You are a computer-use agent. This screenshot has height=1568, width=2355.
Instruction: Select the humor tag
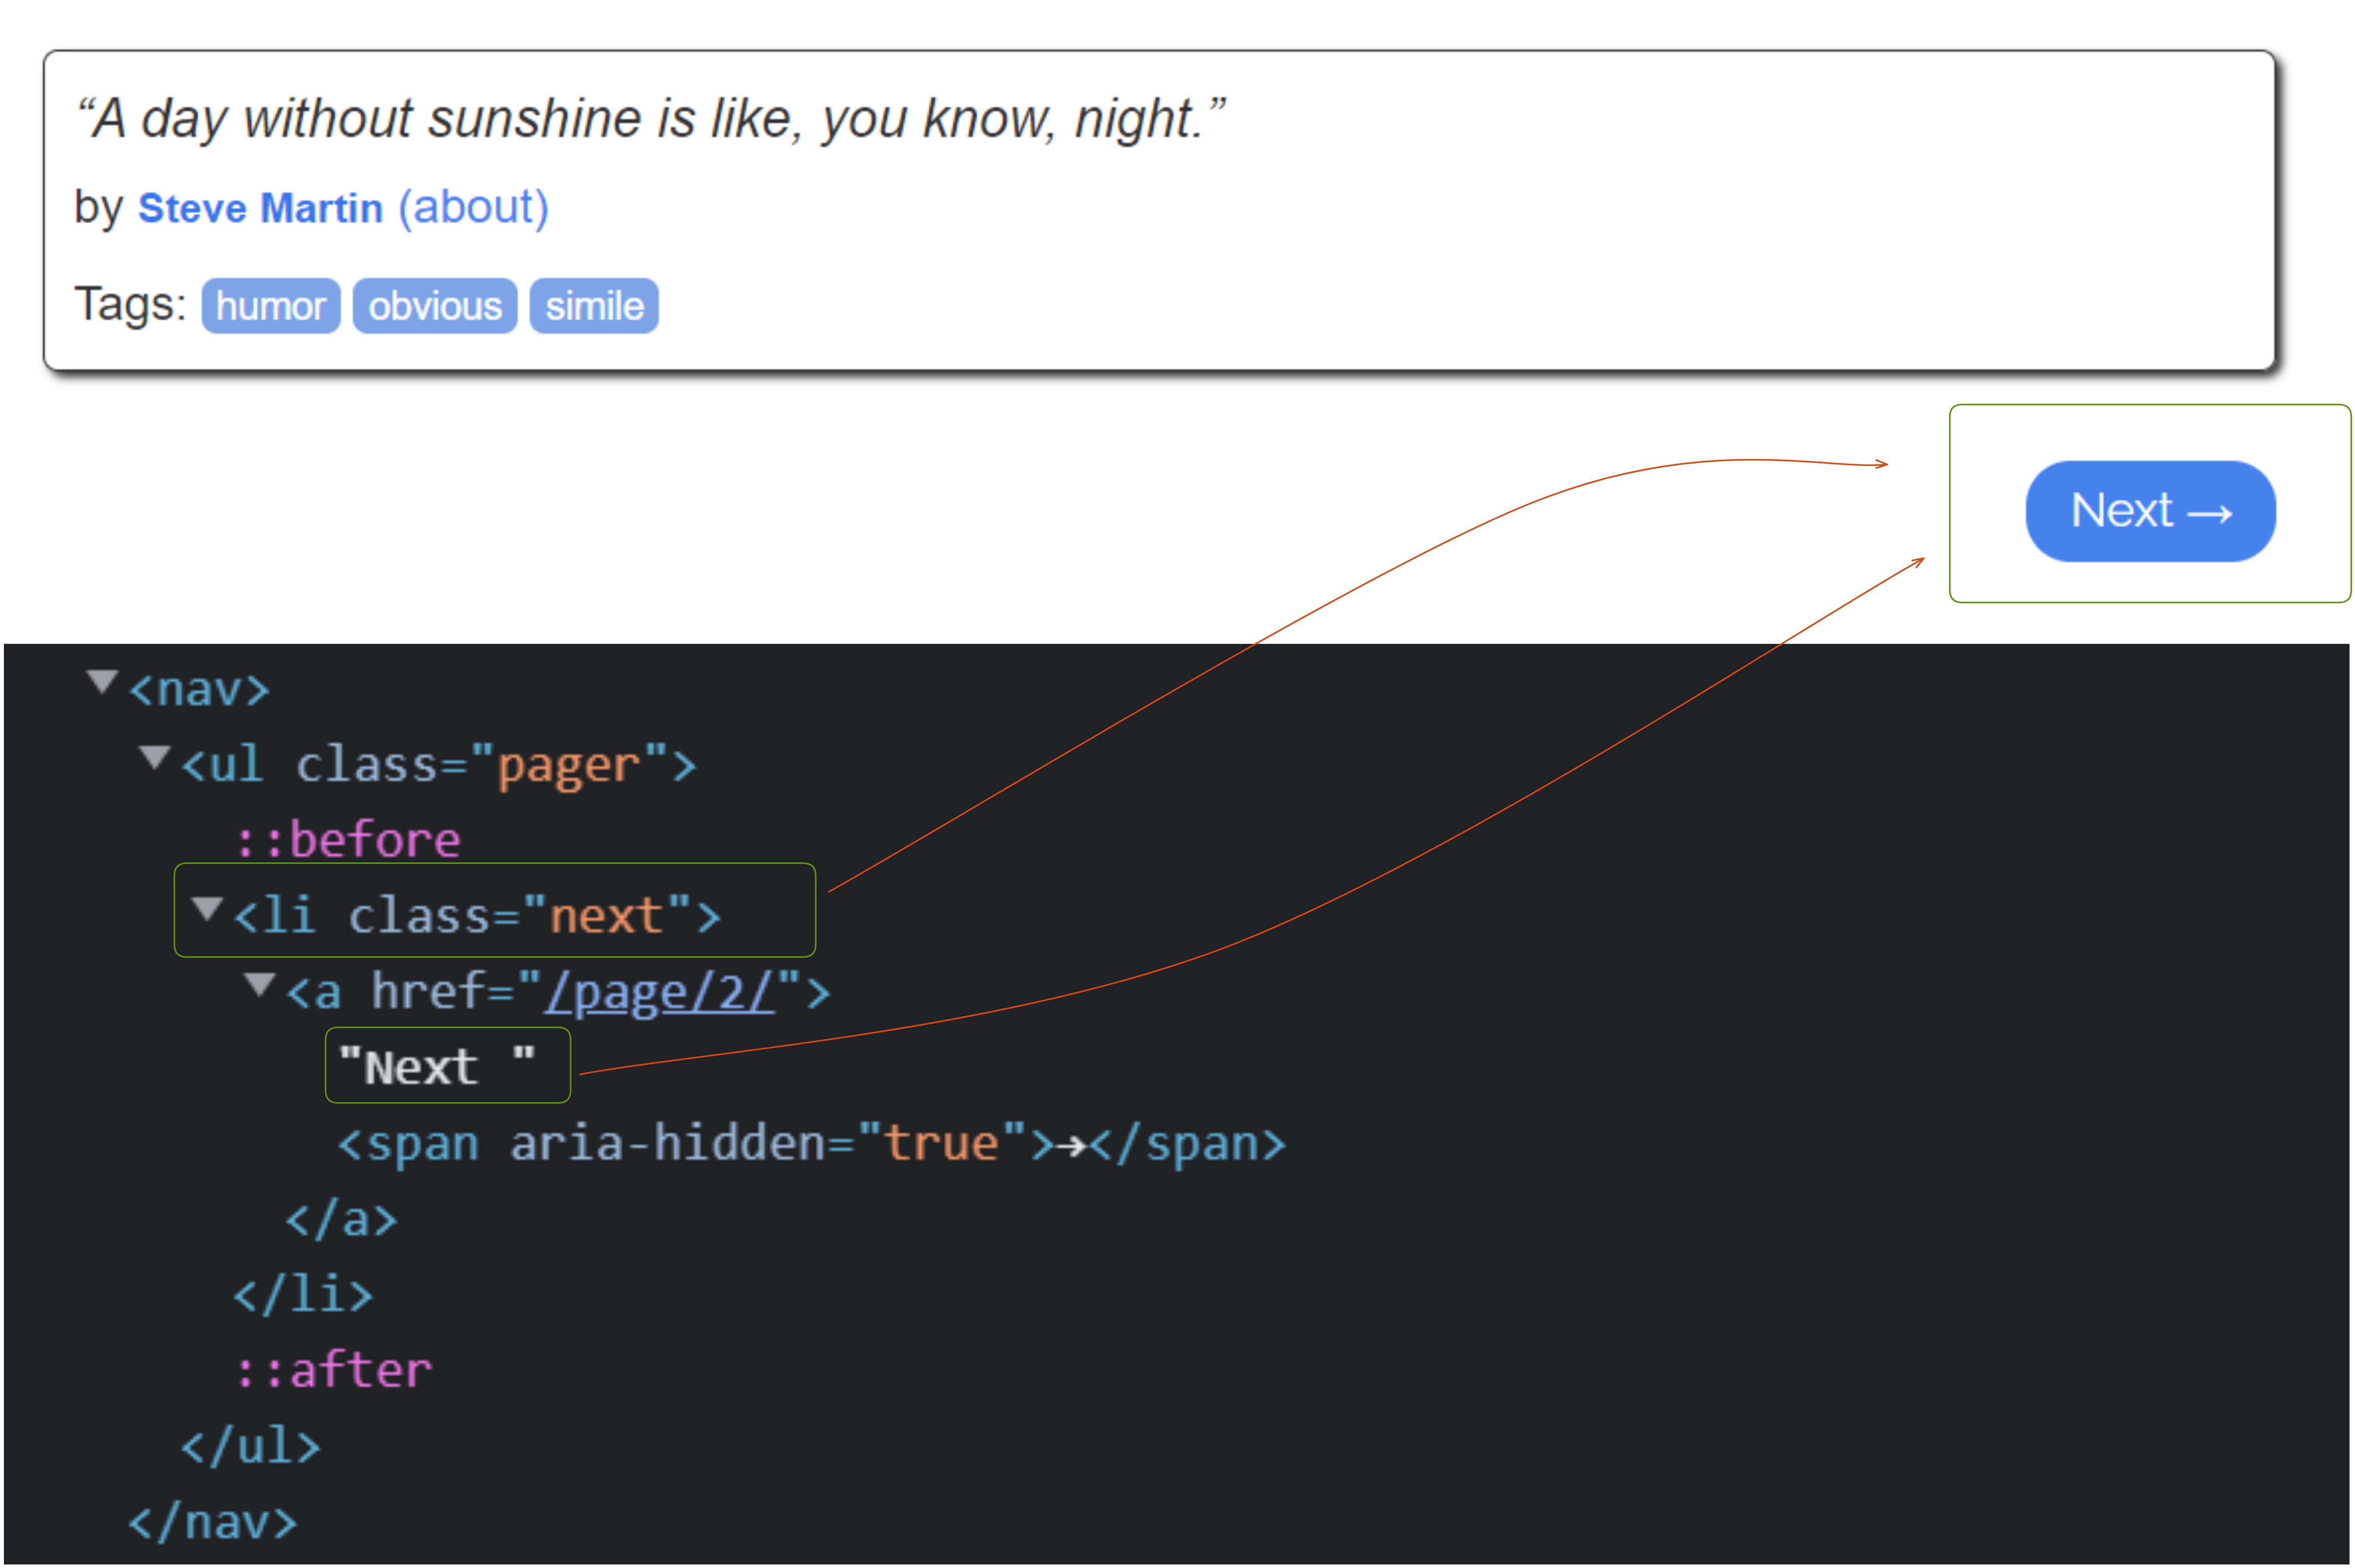click(x=271, y=306)
